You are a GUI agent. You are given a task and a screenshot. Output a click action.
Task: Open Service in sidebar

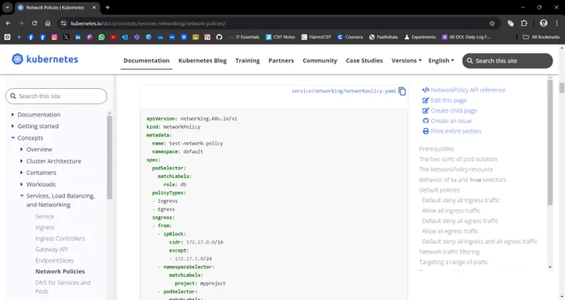(x=45, y=216)
